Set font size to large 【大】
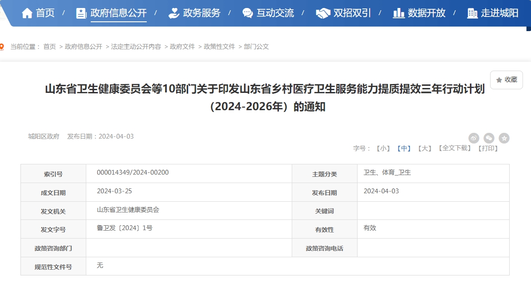The height and width of the screenshot is (287, 531). coord(425,148)
